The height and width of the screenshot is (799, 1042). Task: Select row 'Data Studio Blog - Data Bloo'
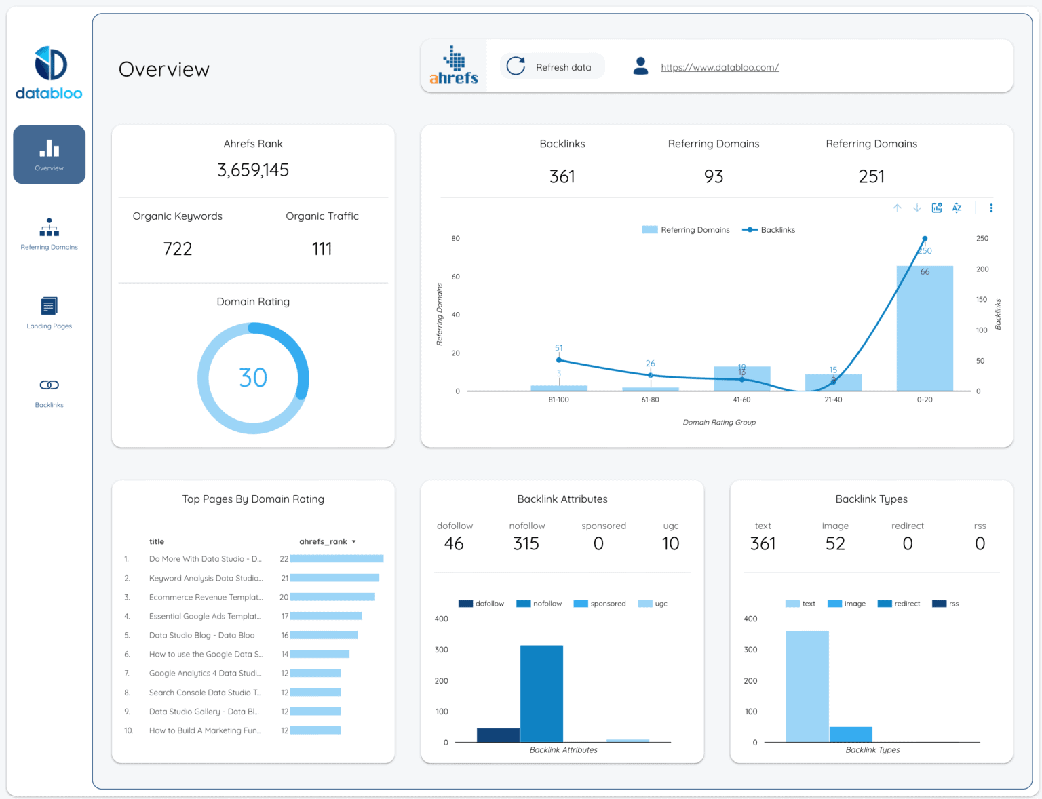(x=253, y=635)
